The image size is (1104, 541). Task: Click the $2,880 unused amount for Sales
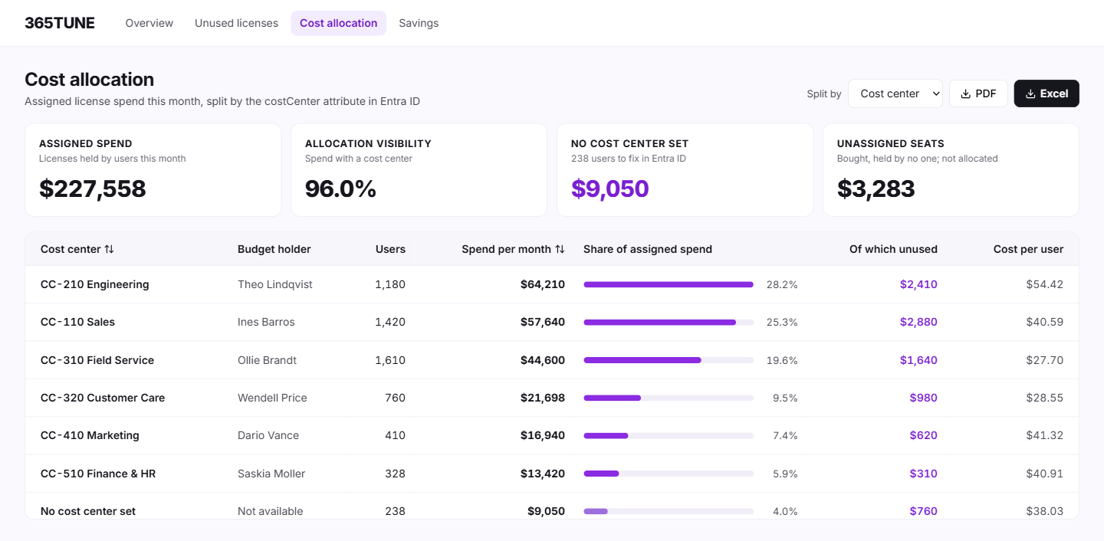pos(918,322)
